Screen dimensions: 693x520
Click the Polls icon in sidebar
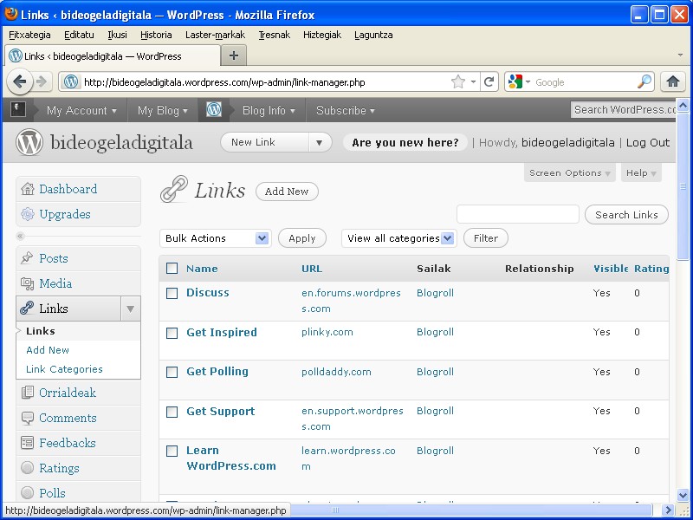coord(28,493)
